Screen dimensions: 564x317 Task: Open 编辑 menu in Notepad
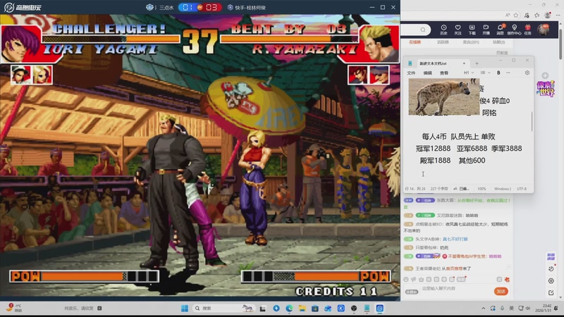pyautogui.click(x=427, y=73)
